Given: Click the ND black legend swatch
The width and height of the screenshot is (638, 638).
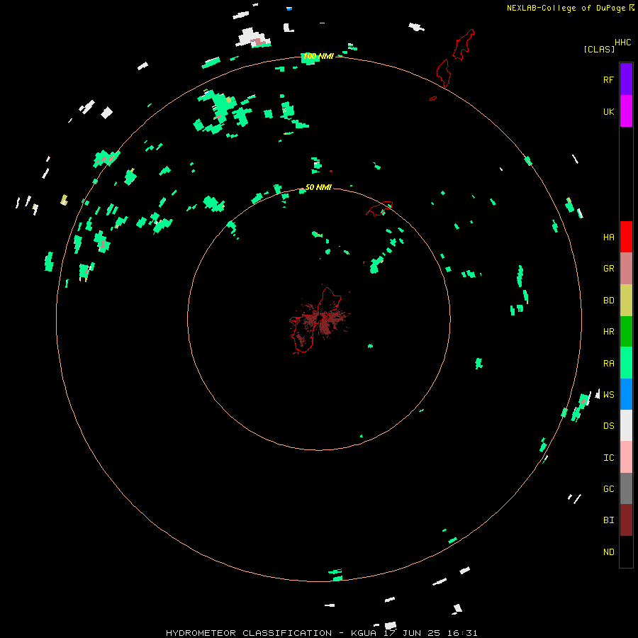Looking at the screenshot, I should click(626, 552).
